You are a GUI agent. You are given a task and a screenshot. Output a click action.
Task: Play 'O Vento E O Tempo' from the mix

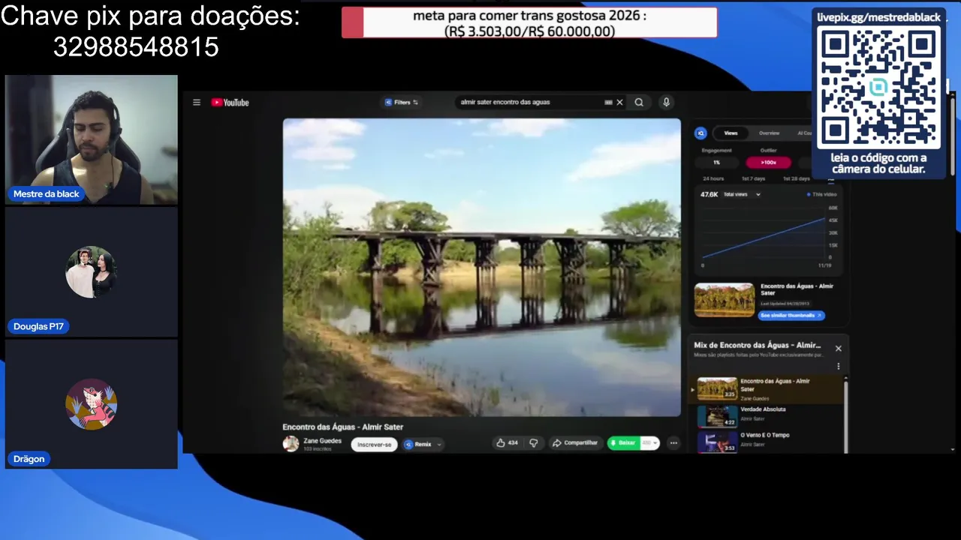[x=767, y=442]
